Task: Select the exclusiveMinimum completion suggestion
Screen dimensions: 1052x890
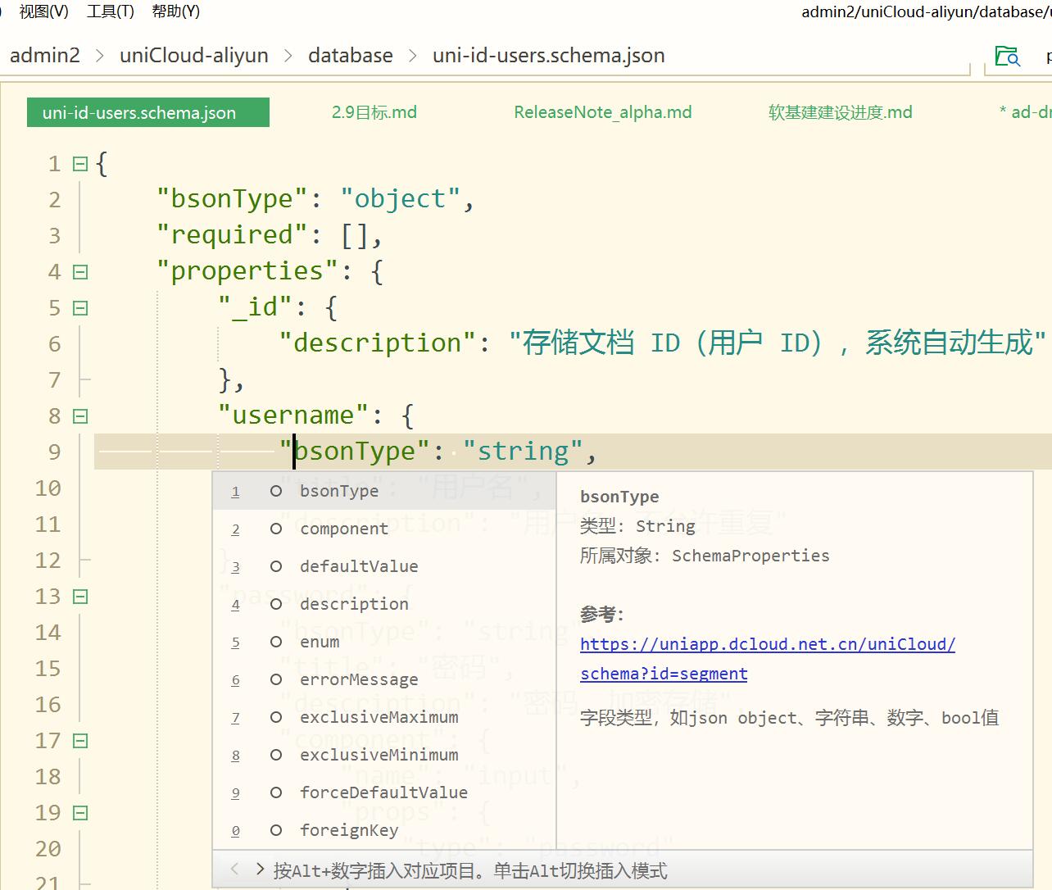Action: (384, 755)
